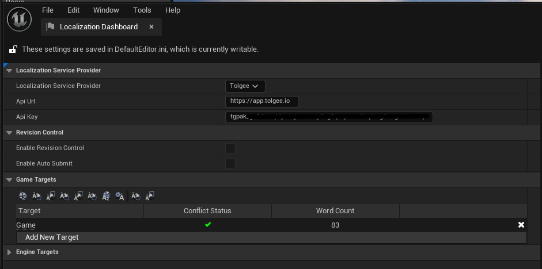The width and height of the screenshot is (542, 269).
Task: Click the Gather Text toolbar icon
Action: [23, 196]
